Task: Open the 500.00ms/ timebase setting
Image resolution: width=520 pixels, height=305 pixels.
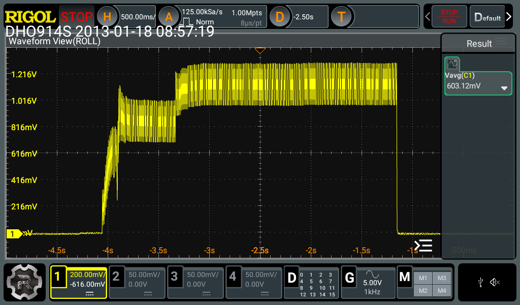Action: point(138,17)
